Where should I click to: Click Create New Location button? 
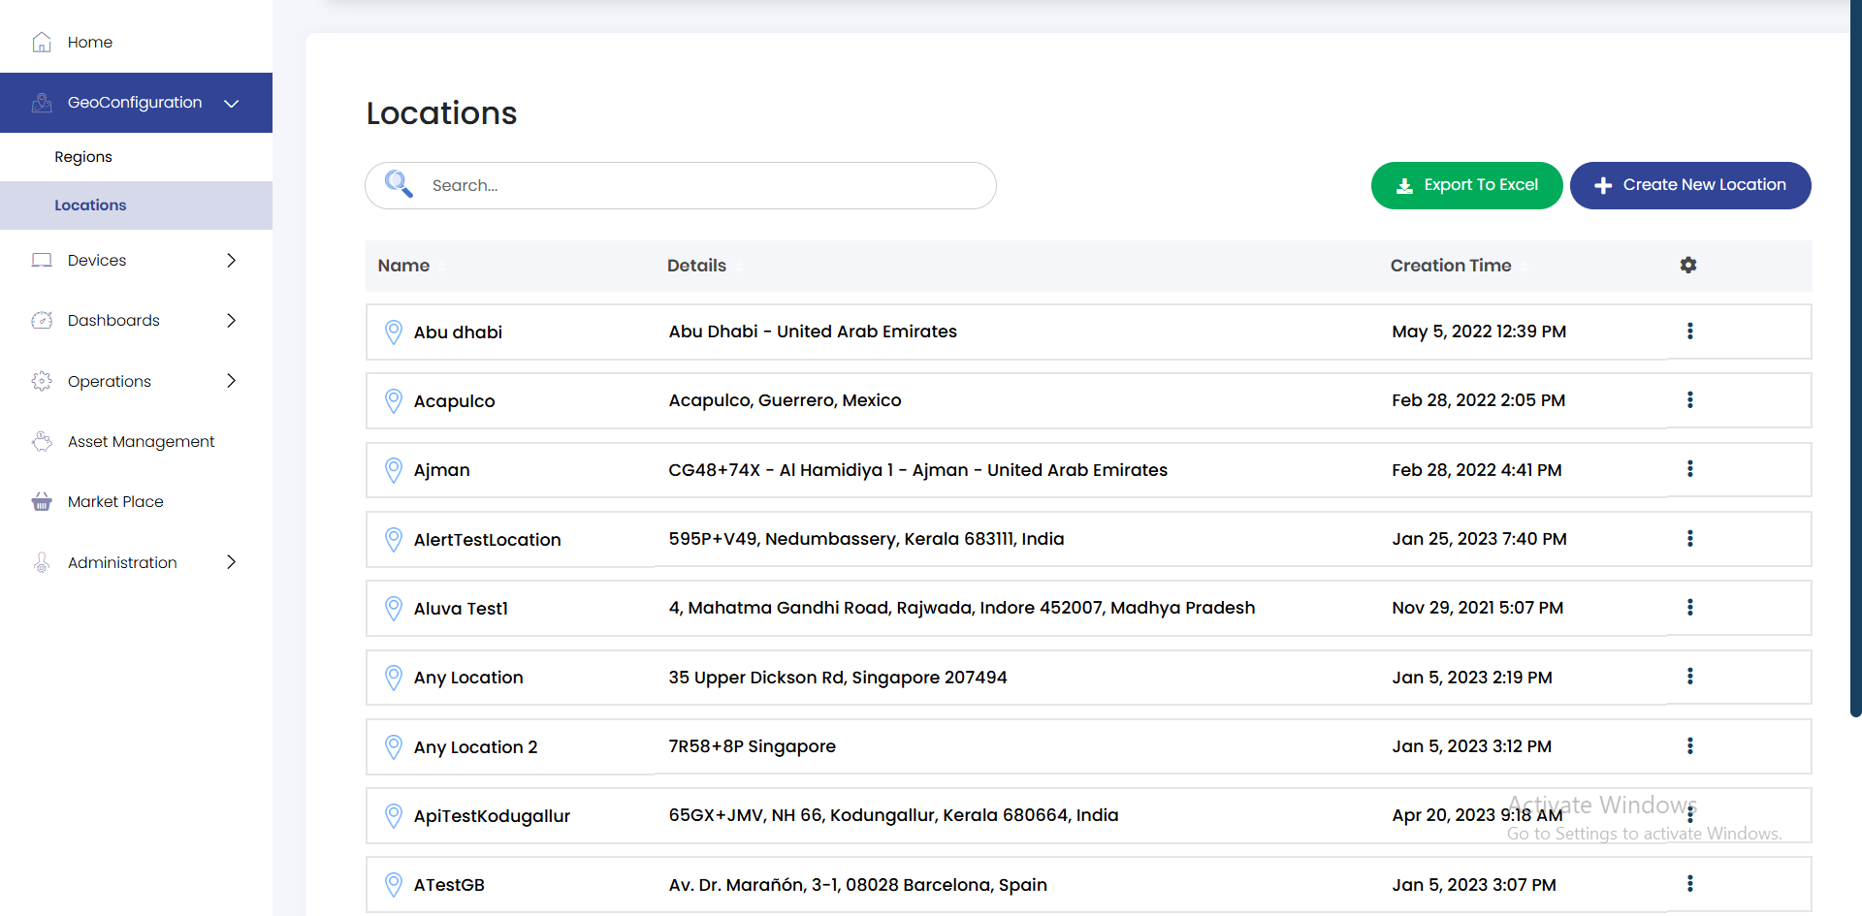click(1689, 185)
